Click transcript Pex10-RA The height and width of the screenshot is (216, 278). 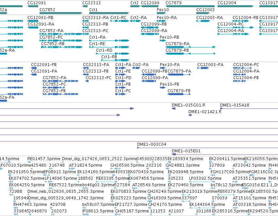pyautogui.click(x=167, y=18)
